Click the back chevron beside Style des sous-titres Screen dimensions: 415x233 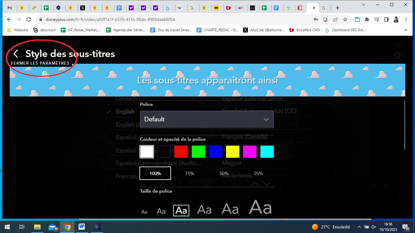(x=16, y=54)
